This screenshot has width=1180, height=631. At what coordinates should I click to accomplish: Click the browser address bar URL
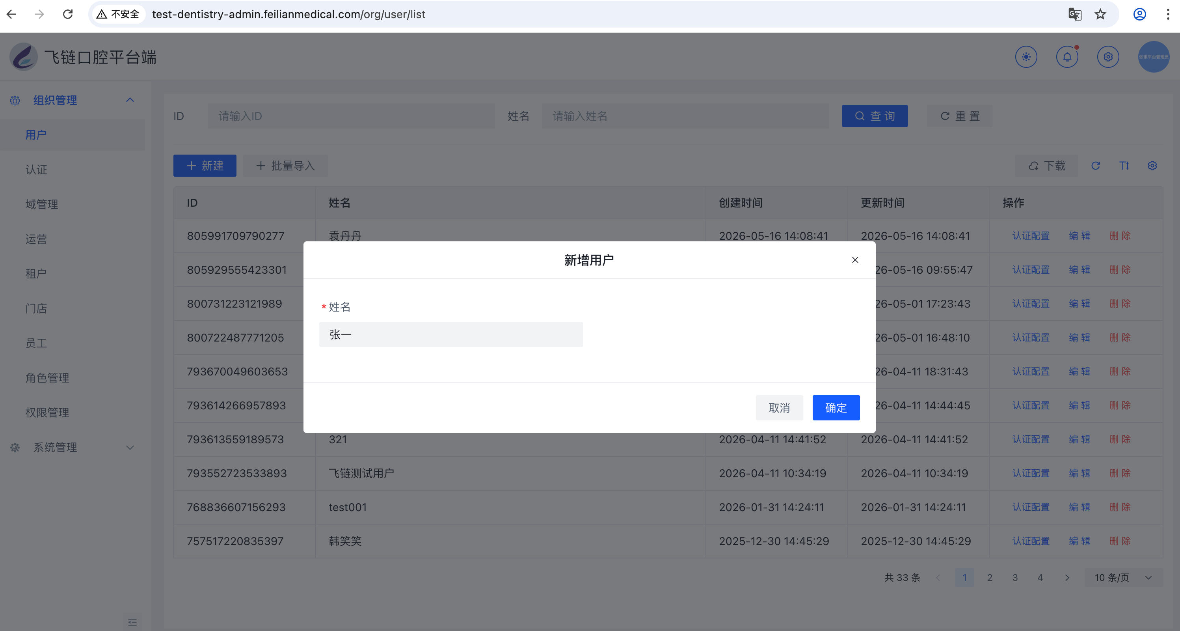pyautogui.click(x=288, y=14)
